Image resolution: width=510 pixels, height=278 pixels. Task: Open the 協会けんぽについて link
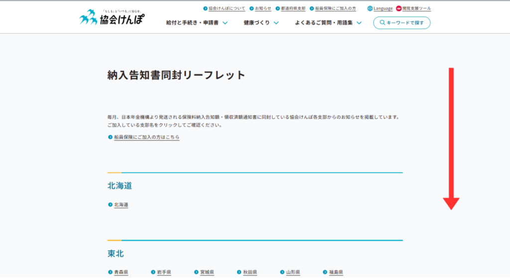coord(227,8)
